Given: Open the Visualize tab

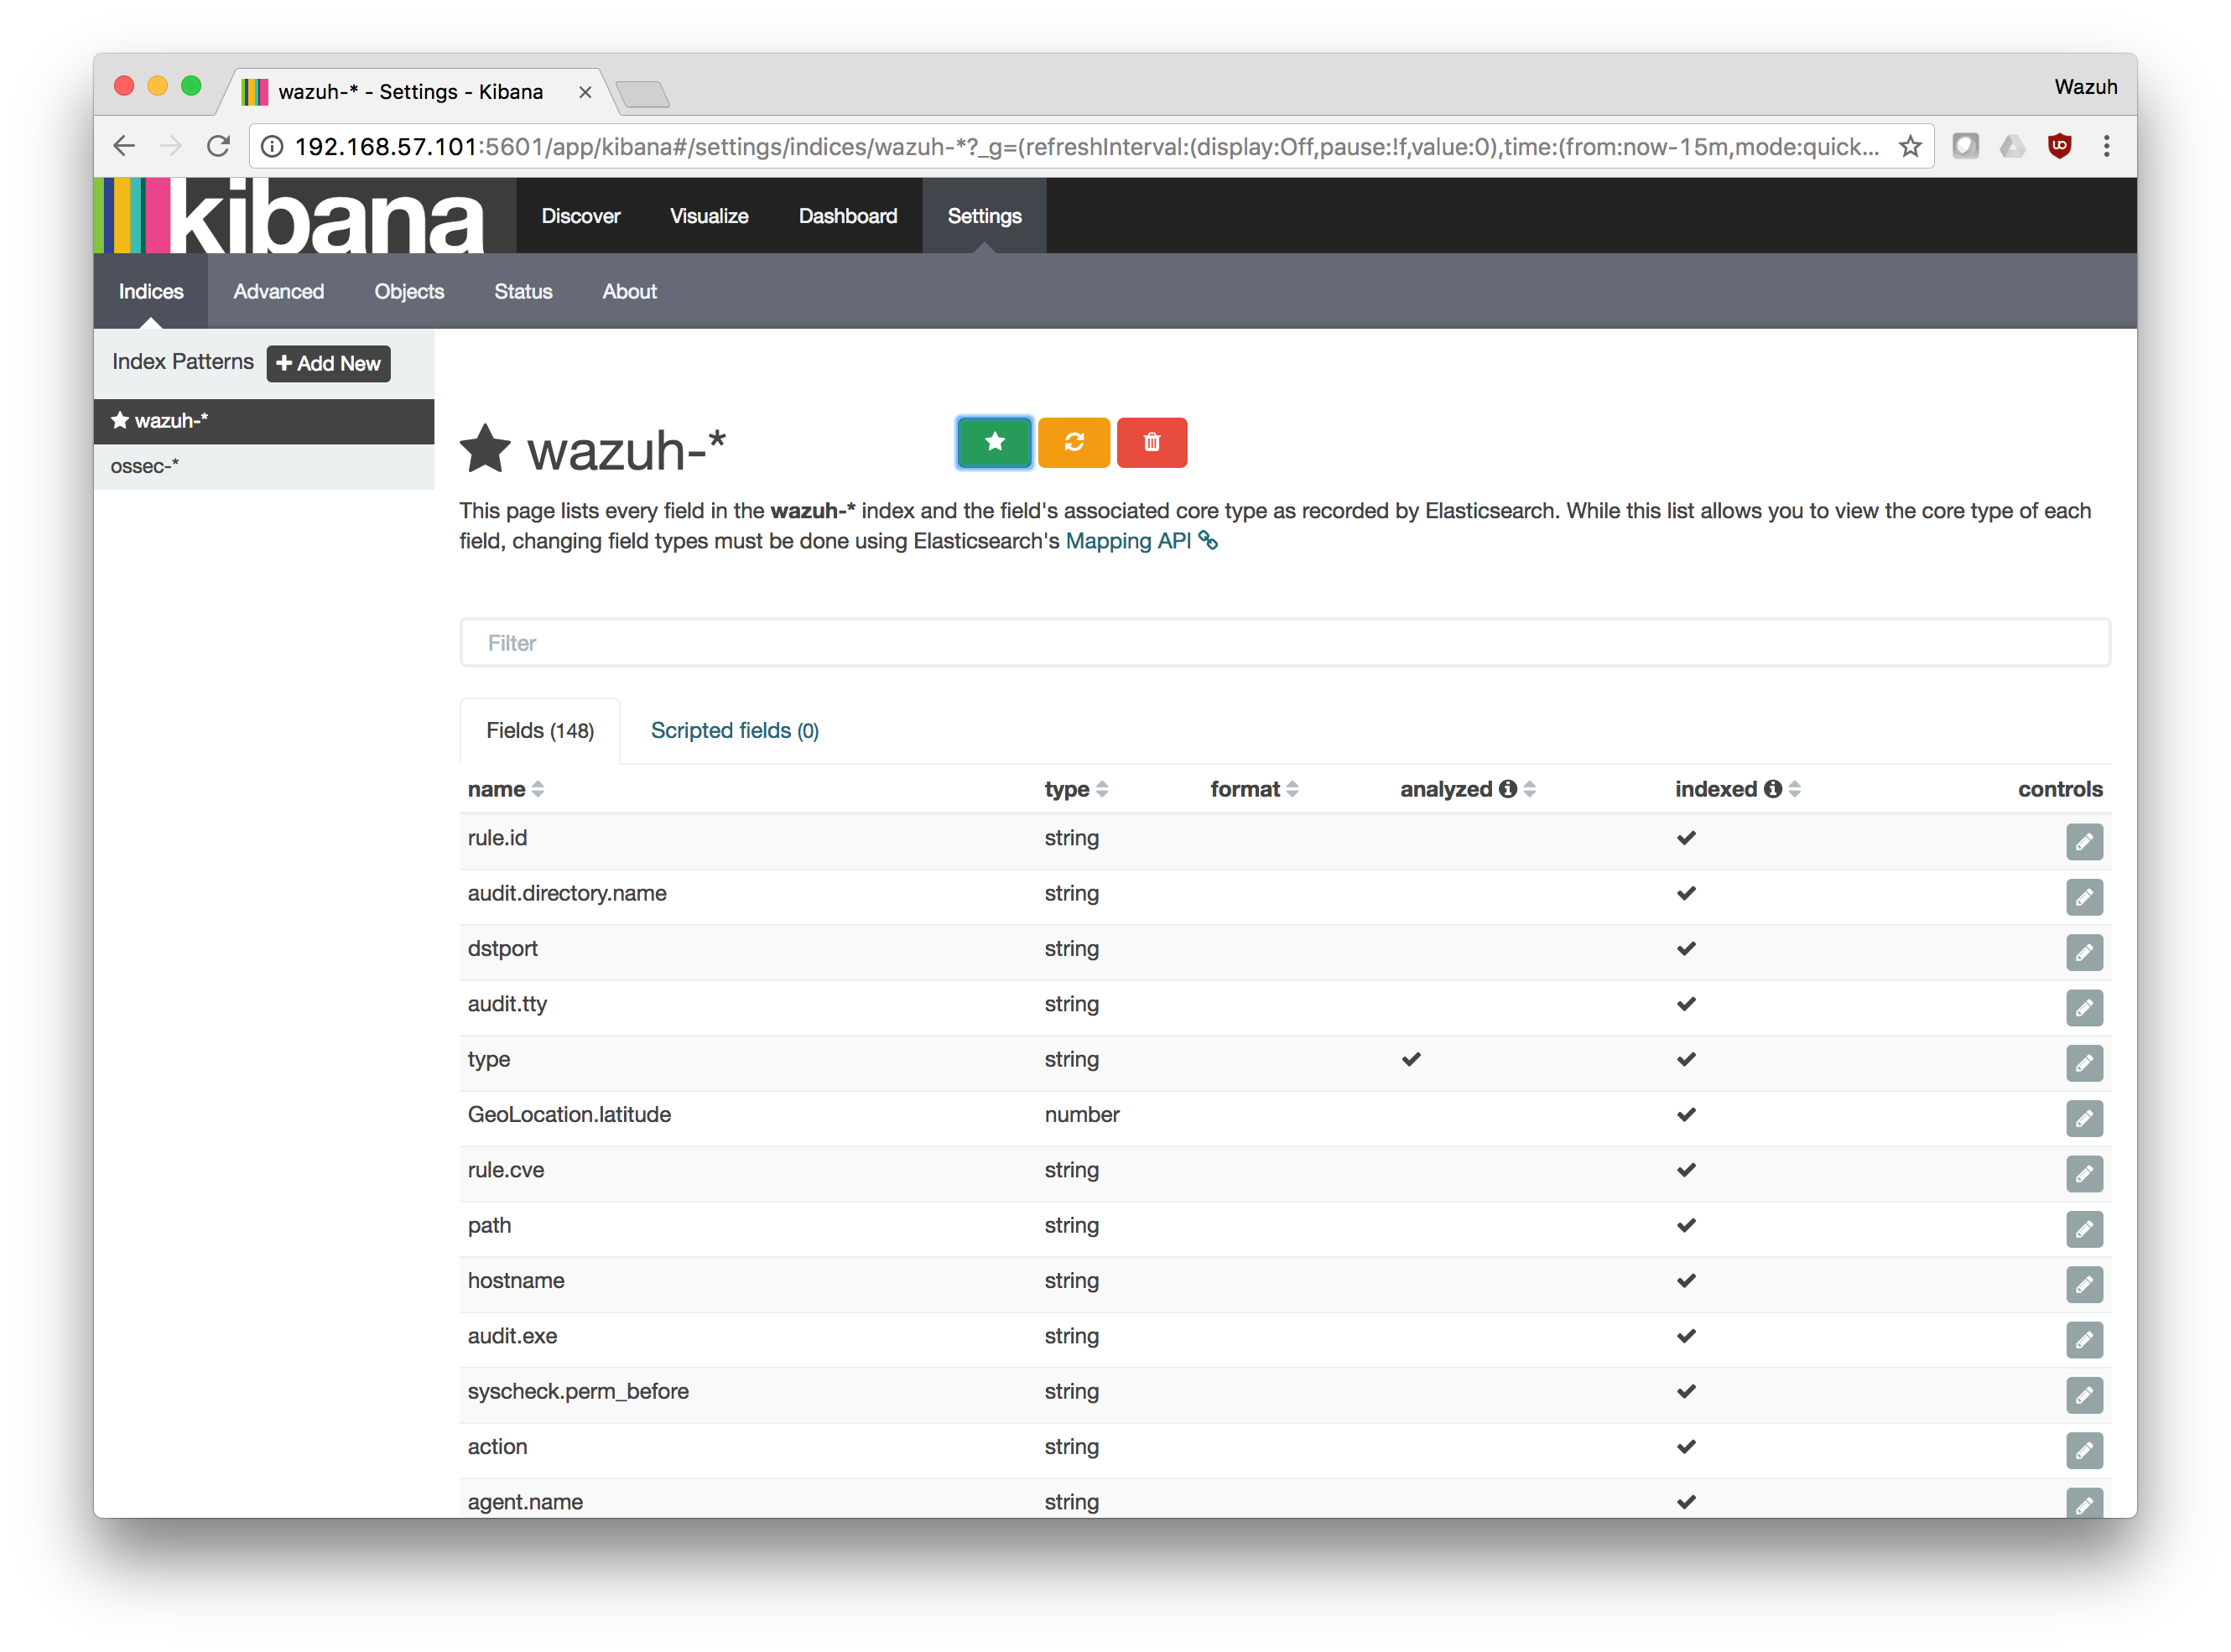Looking at the screenshot, I should (x=708, y=216).
